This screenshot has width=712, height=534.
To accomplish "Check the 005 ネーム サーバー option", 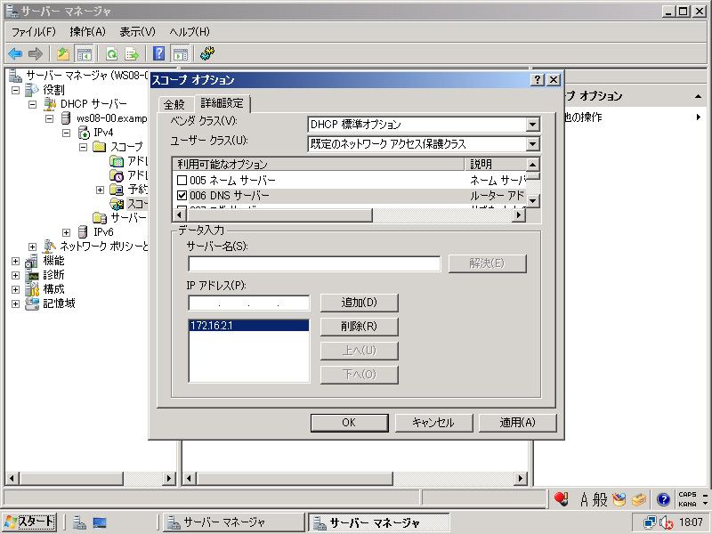I will pos(182,180).
